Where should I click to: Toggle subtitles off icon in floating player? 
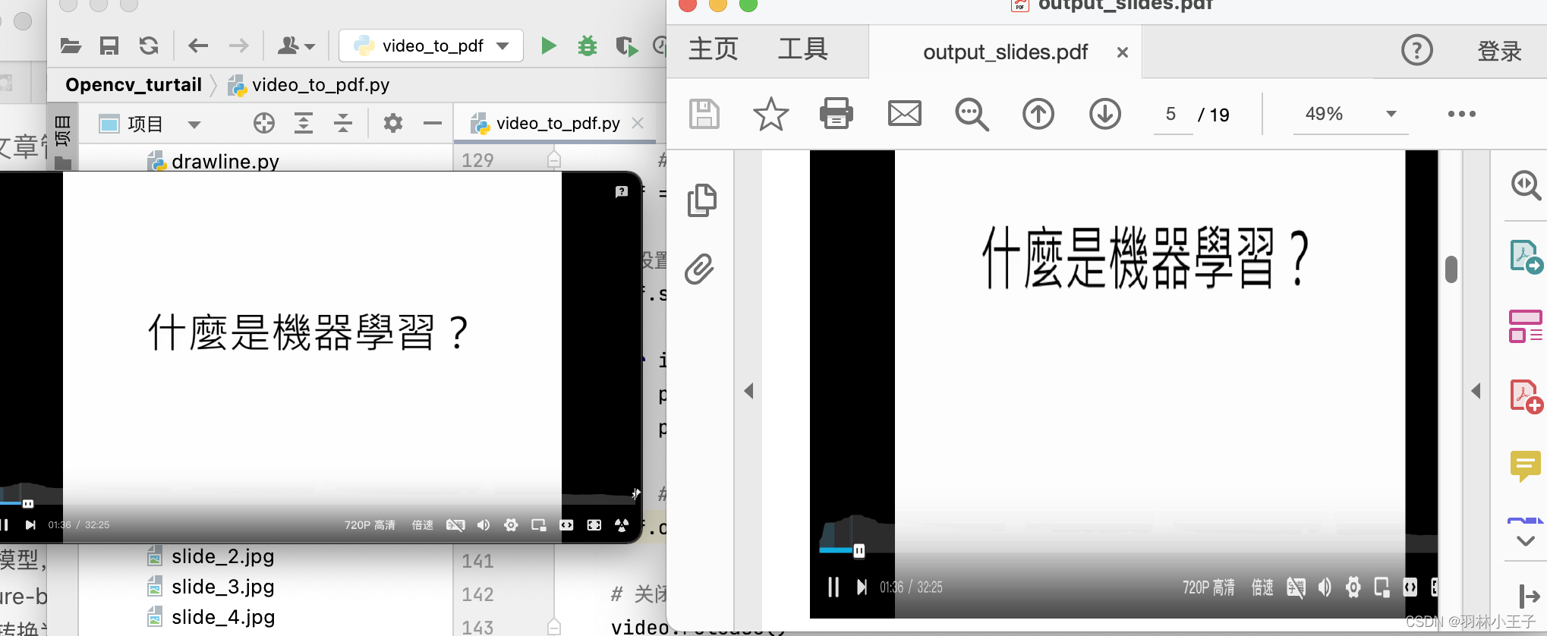coord(455,525)
